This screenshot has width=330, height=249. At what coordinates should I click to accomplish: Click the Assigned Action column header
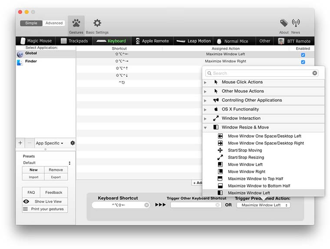[226, 49]
